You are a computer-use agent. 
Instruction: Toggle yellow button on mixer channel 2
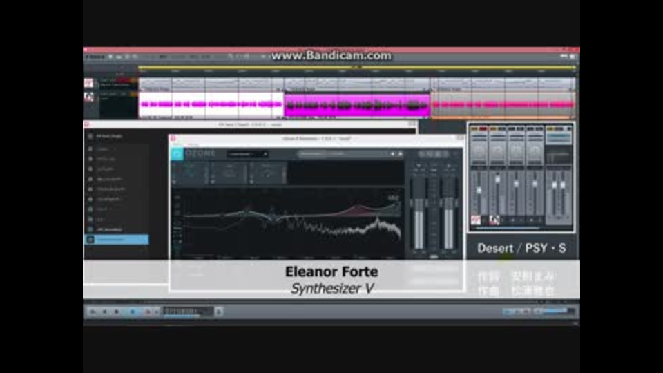point(493,128)
